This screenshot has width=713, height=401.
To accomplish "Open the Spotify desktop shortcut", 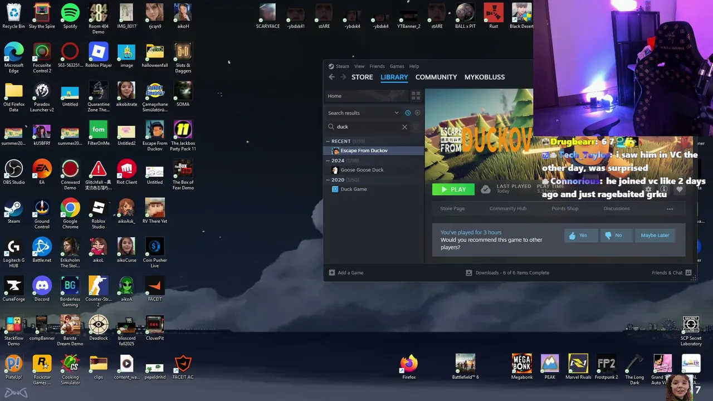I will click(70, 16).
